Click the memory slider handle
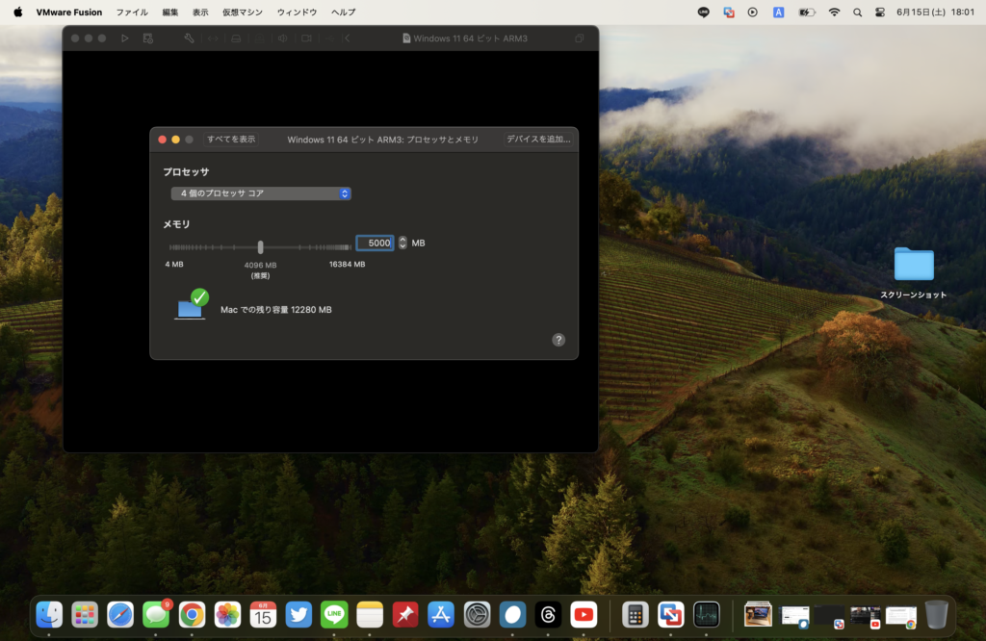Image resolution: width=986 pixels, height=641 pixels. (x=260, y=246)
